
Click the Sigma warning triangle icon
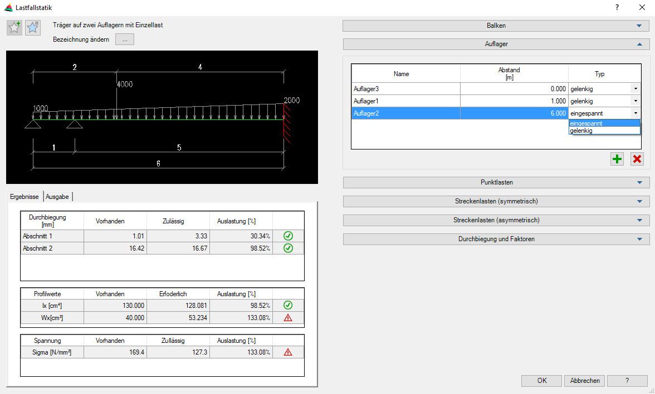coord(288,352)
